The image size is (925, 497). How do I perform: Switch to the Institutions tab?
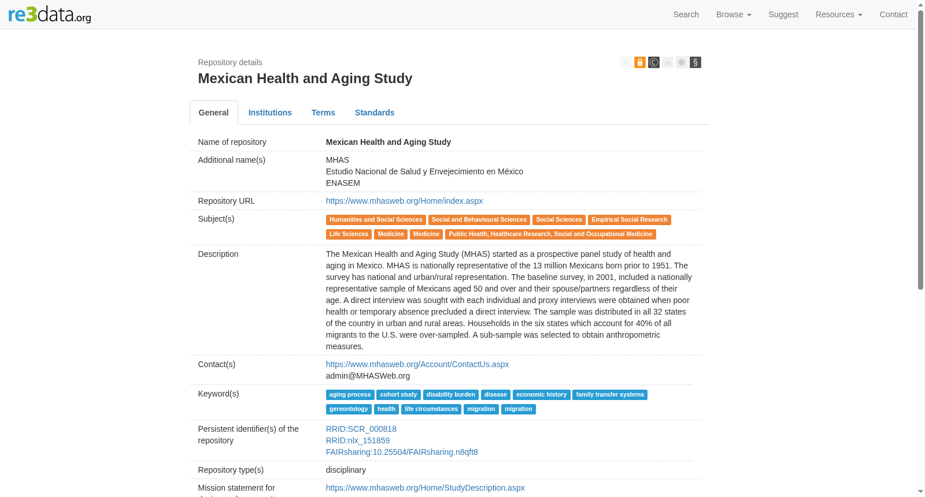click(x=270, y=113)
